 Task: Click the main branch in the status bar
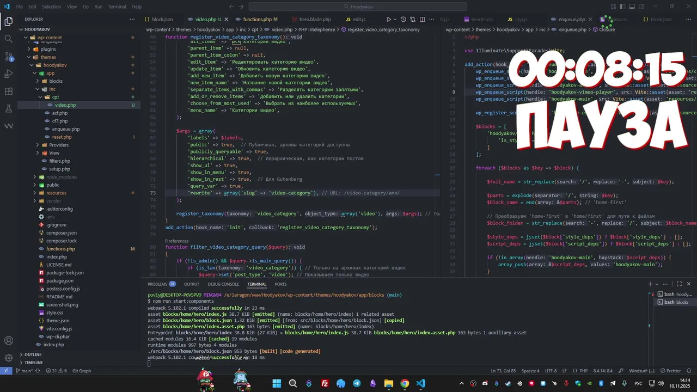[24, 371]
